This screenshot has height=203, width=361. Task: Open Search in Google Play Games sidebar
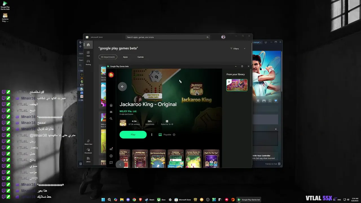pyautogui.click(x=111, y=119)
